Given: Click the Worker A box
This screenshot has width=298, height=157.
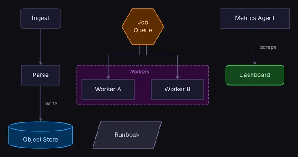Looking at the screenshot, I should click(108, 90).
